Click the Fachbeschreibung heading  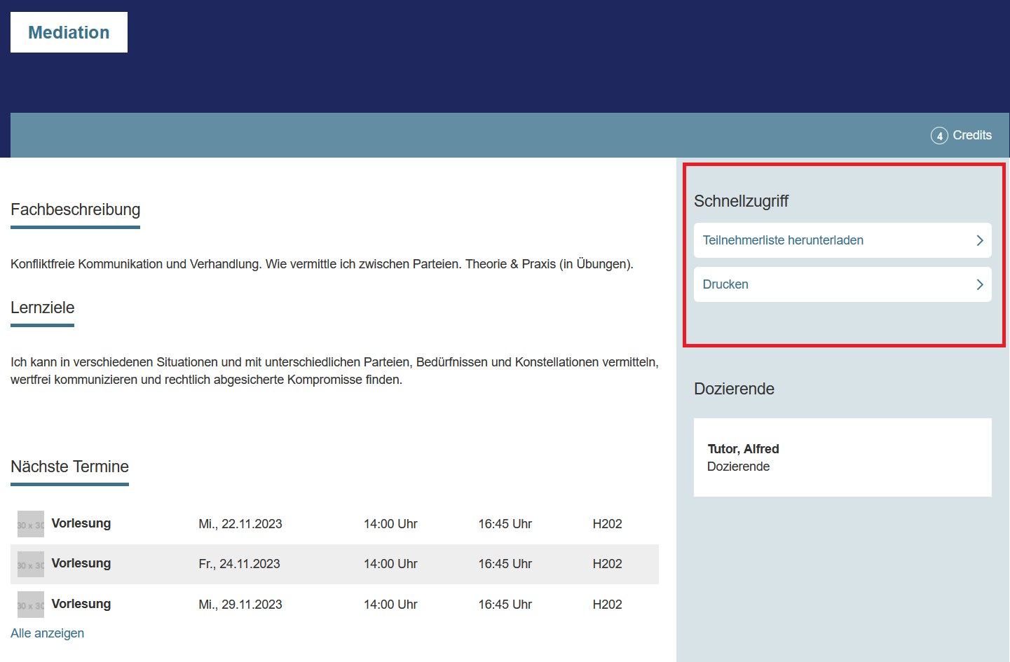[75, 209]
